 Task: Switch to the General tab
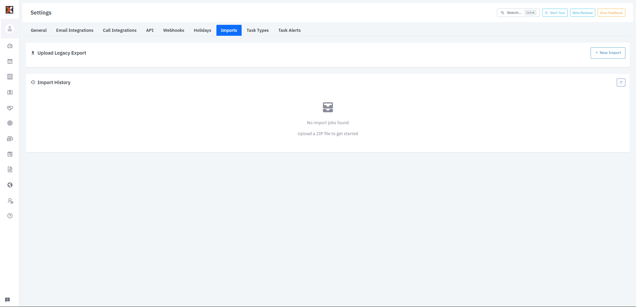click(x=39, y=30)
